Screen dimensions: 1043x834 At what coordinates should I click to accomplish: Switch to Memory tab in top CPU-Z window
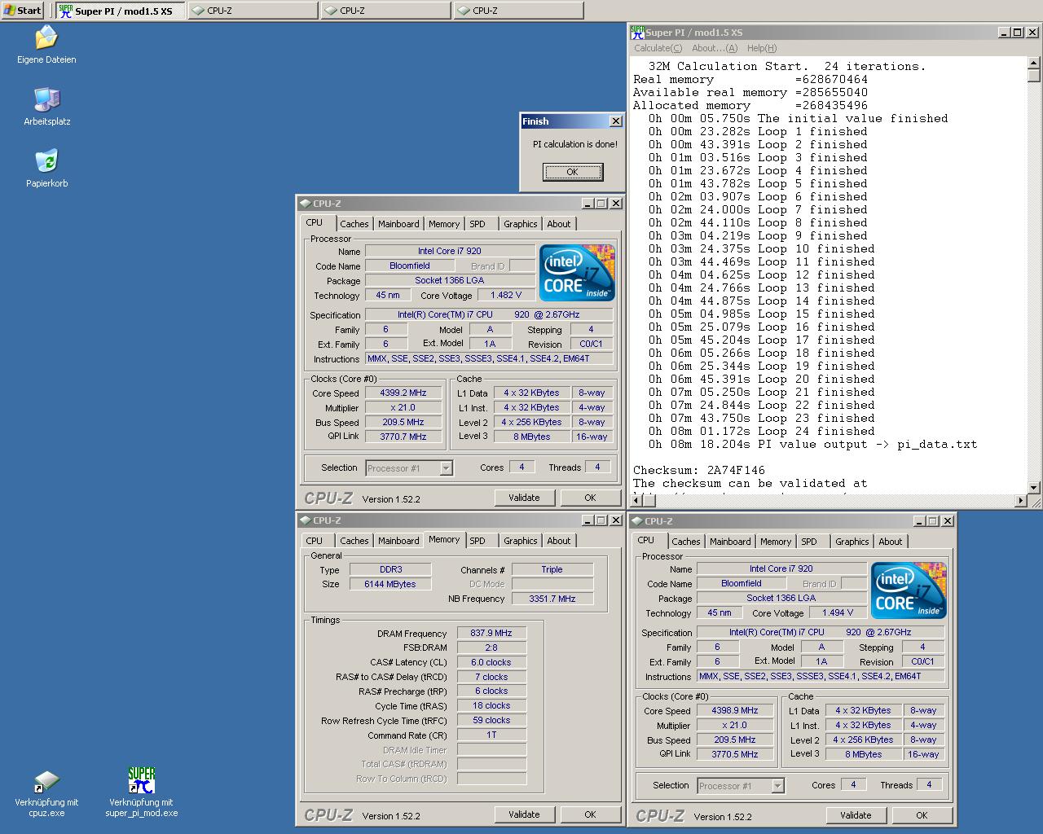[444, 224]
